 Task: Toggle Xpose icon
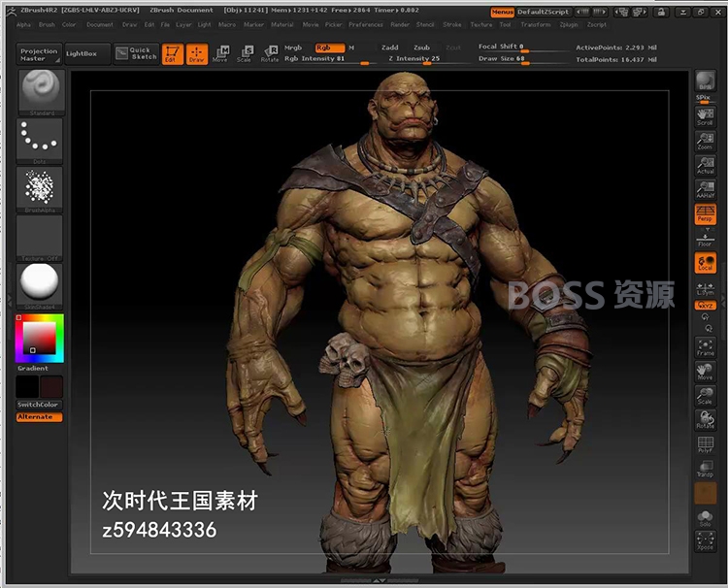pyautogui.click(x=706, y=541)
